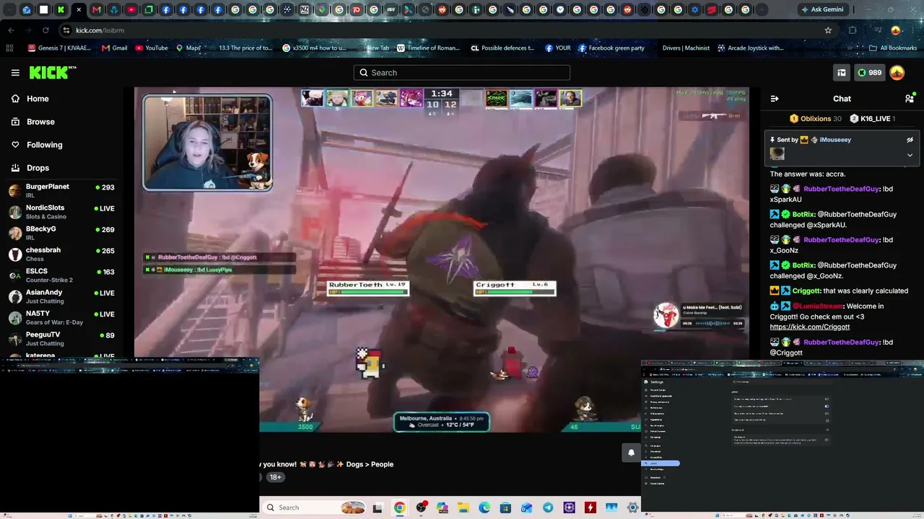Open ESLCS Counter-Strike 2 channel
The height and width of the screenshot is (519, 924).
click(x=61, y=275)
